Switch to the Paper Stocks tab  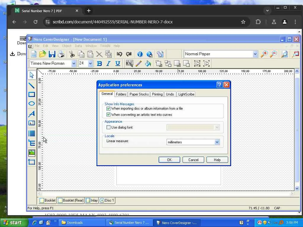coord(139,94)
